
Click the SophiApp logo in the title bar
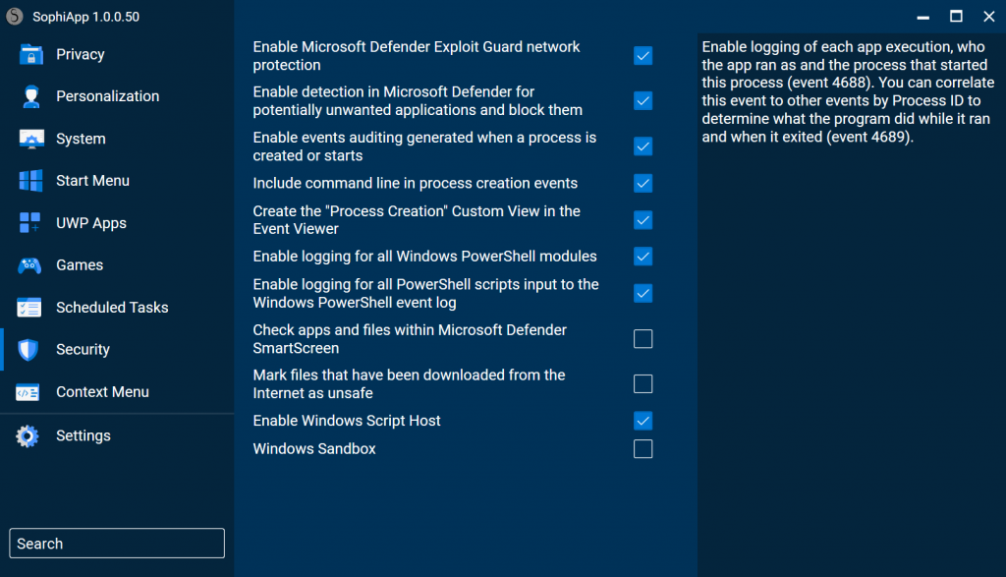coord(14,16)
